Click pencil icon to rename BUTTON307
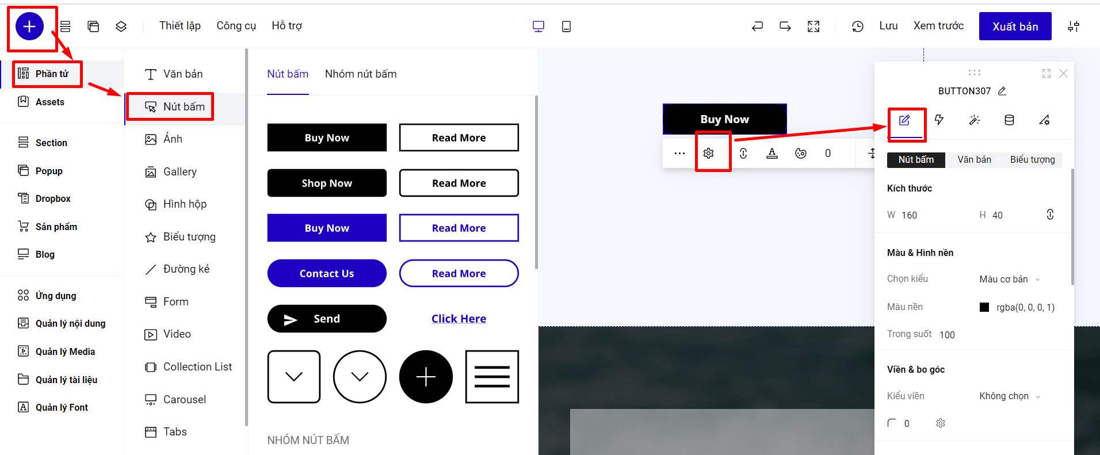The image size is (1100, 455). [1002, 91]
